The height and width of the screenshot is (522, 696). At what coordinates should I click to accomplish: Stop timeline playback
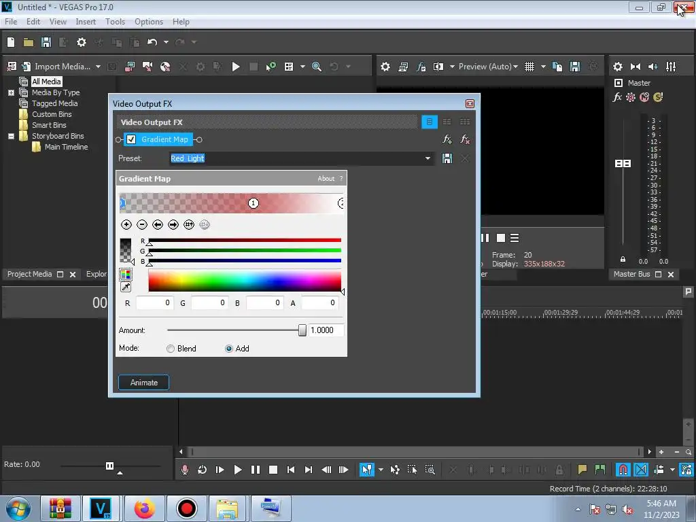click(273, 470)
